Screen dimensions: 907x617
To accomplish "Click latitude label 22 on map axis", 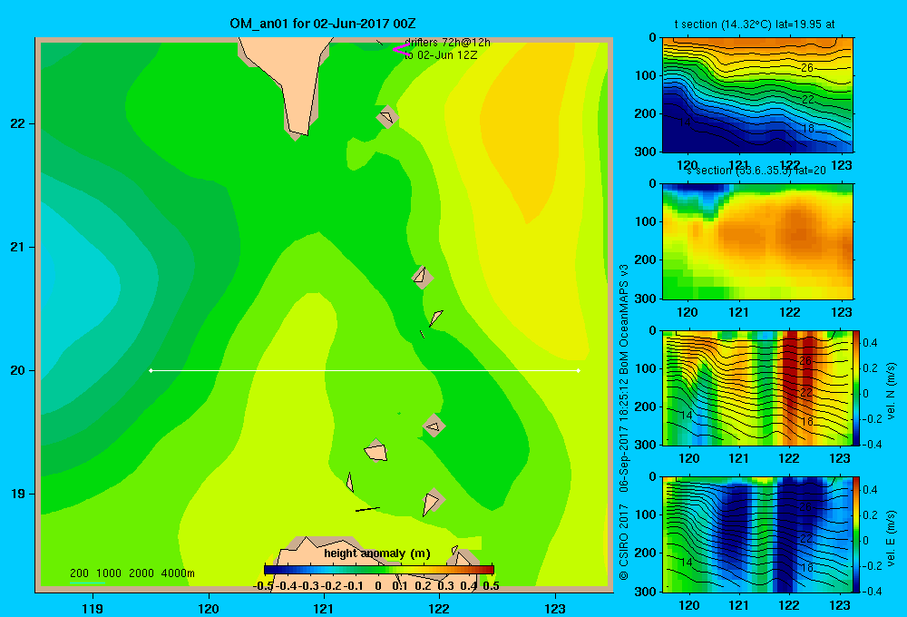I will (18, 123).
